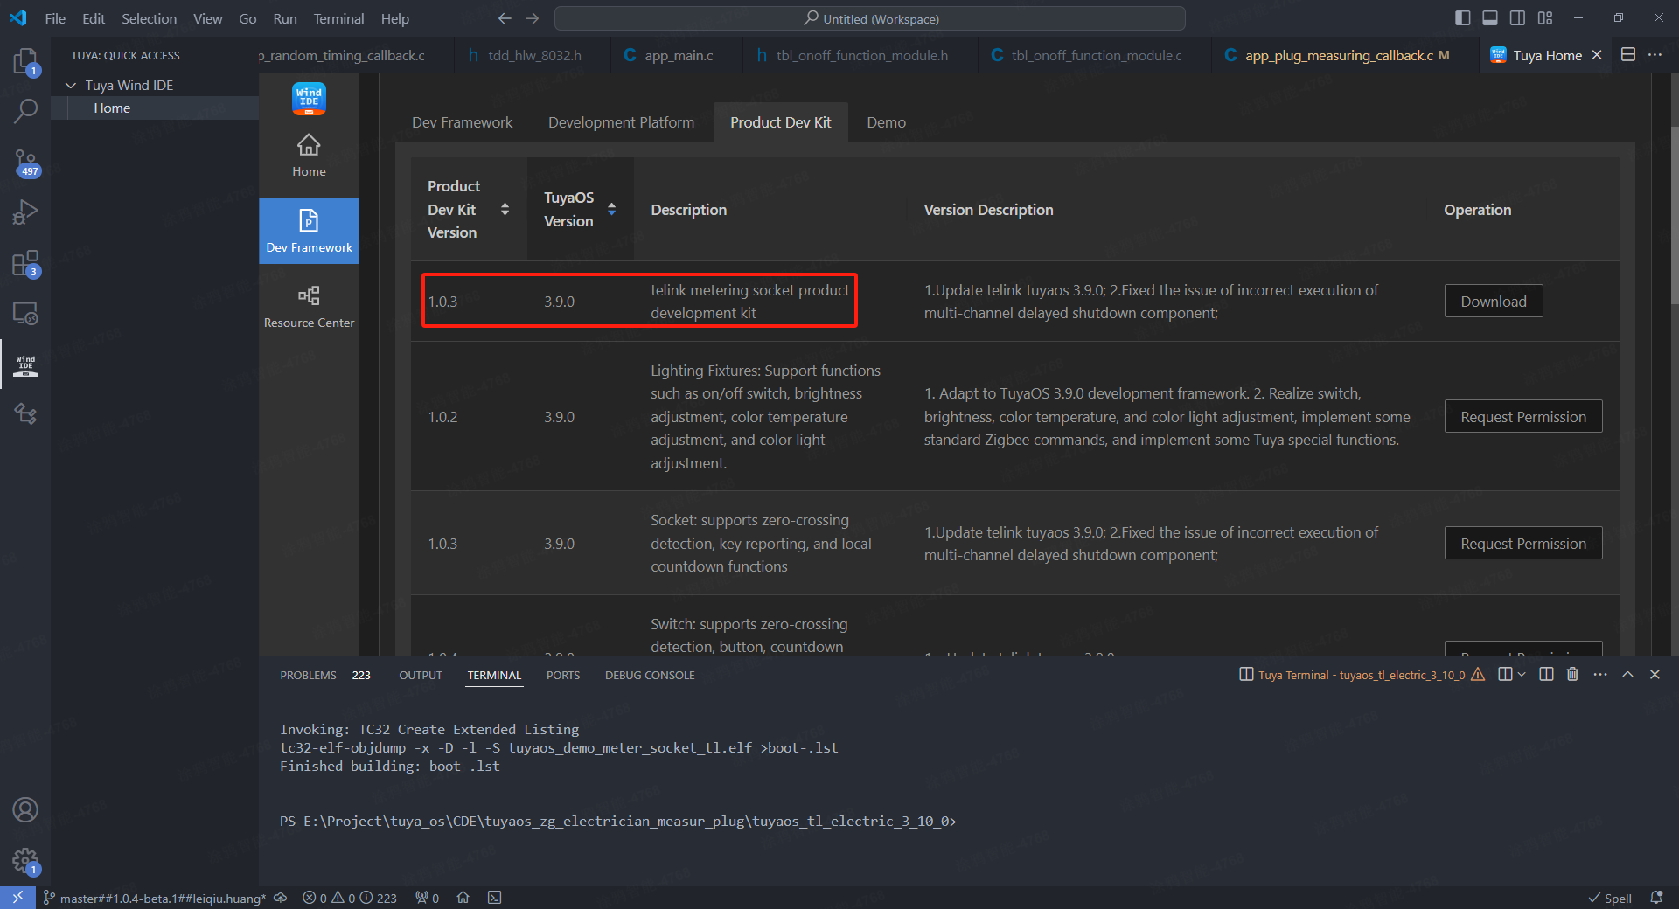Open notifications bell in status bar
This screenshot has width=1679, height=909.
point(1656,898)
